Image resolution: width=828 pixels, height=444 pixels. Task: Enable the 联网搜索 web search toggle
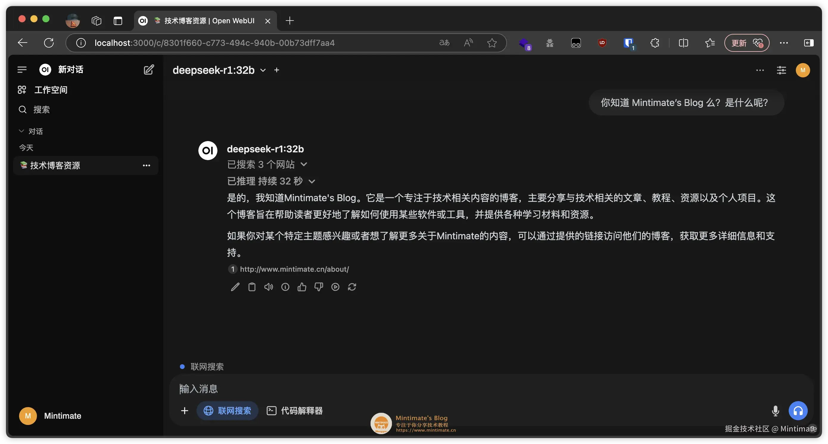(x=227, y=411)
